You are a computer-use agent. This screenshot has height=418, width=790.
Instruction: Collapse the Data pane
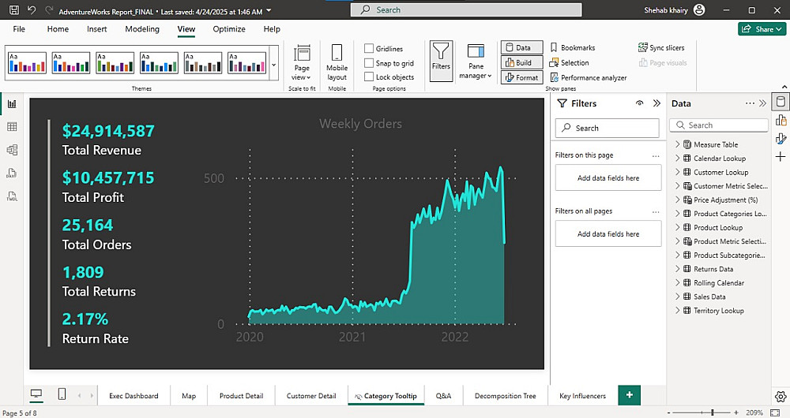pyautogui.click(x=763, y=103)
